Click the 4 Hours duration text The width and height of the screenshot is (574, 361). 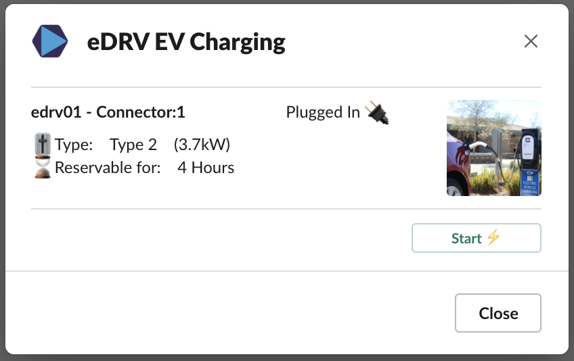click(206, 168)
